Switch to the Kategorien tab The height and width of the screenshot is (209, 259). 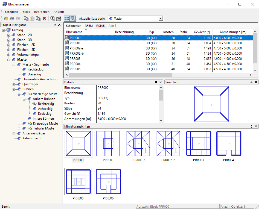click(x=74, y=26)
